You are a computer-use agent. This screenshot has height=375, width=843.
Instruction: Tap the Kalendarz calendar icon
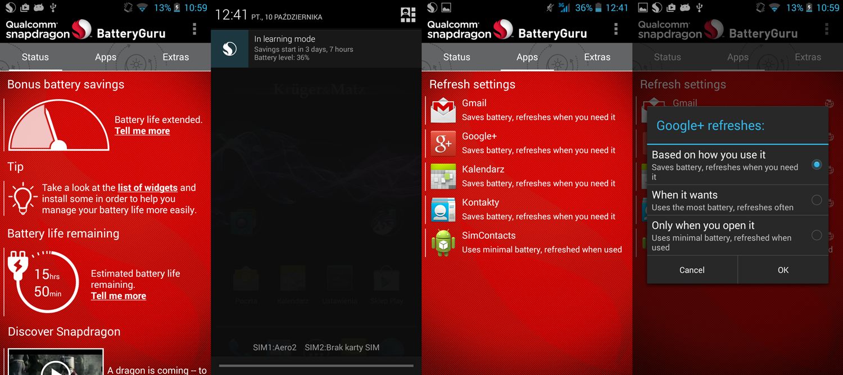click(443, 177)
